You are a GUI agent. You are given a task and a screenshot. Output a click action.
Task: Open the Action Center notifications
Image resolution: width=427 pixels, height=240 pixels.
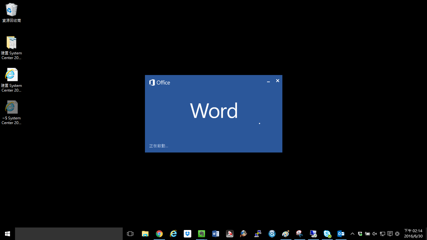[x=390, y=234]
